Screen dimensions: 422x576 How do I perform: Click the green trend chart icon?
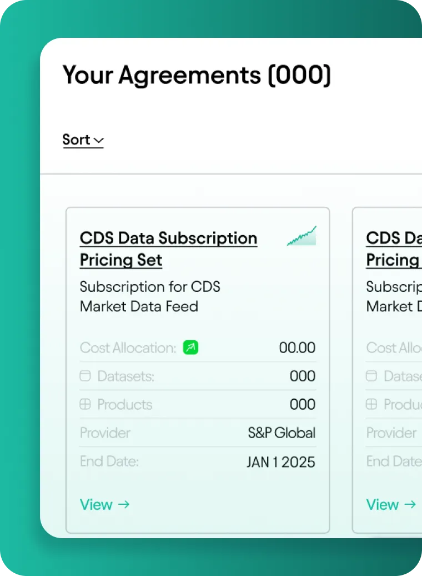(x=302, y=236)
